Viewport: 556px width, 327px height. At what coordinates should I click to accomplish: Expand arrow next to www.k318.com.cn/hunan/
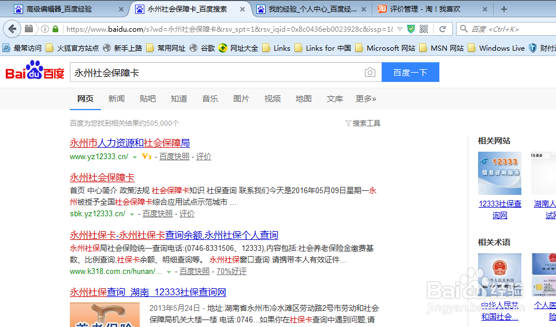coord(169,272)
